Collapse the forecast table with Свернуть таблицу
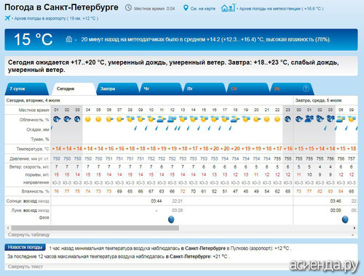This screenshot has width=364, height=276. (28, 235)
